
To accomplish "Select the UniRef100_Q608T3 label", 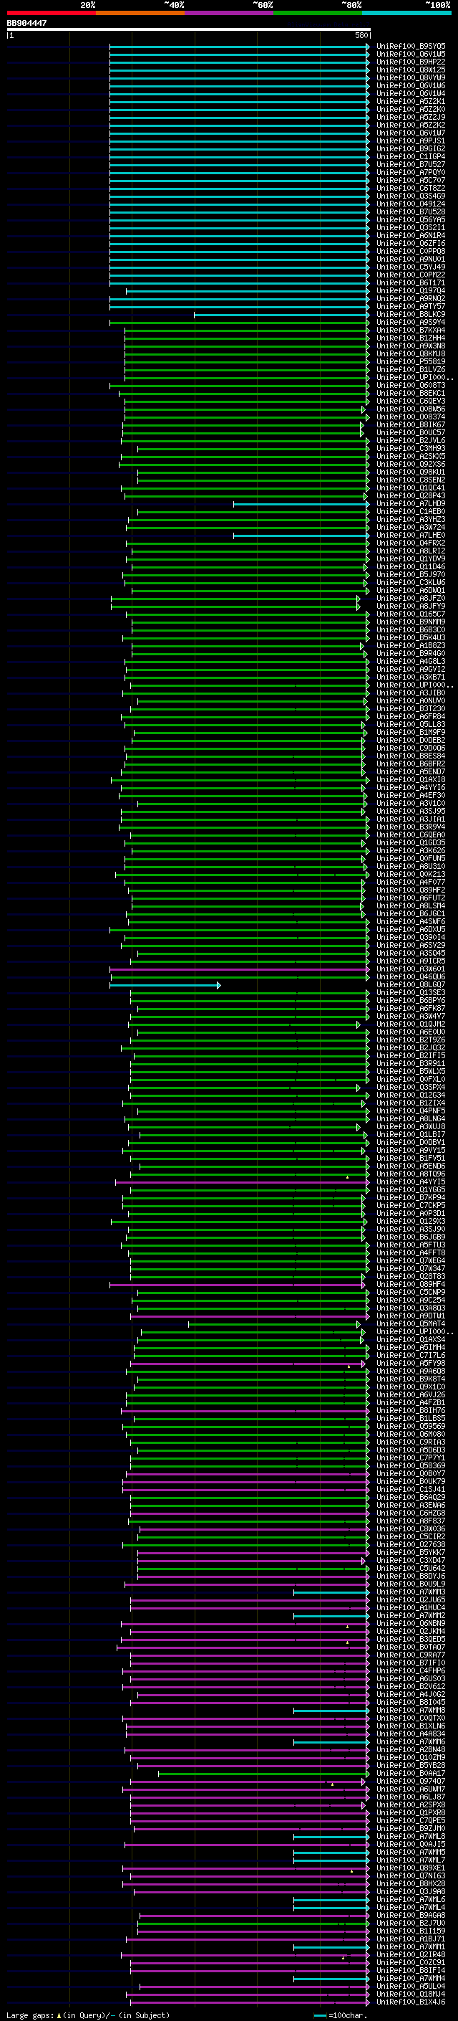I will (x=411, y=385).
